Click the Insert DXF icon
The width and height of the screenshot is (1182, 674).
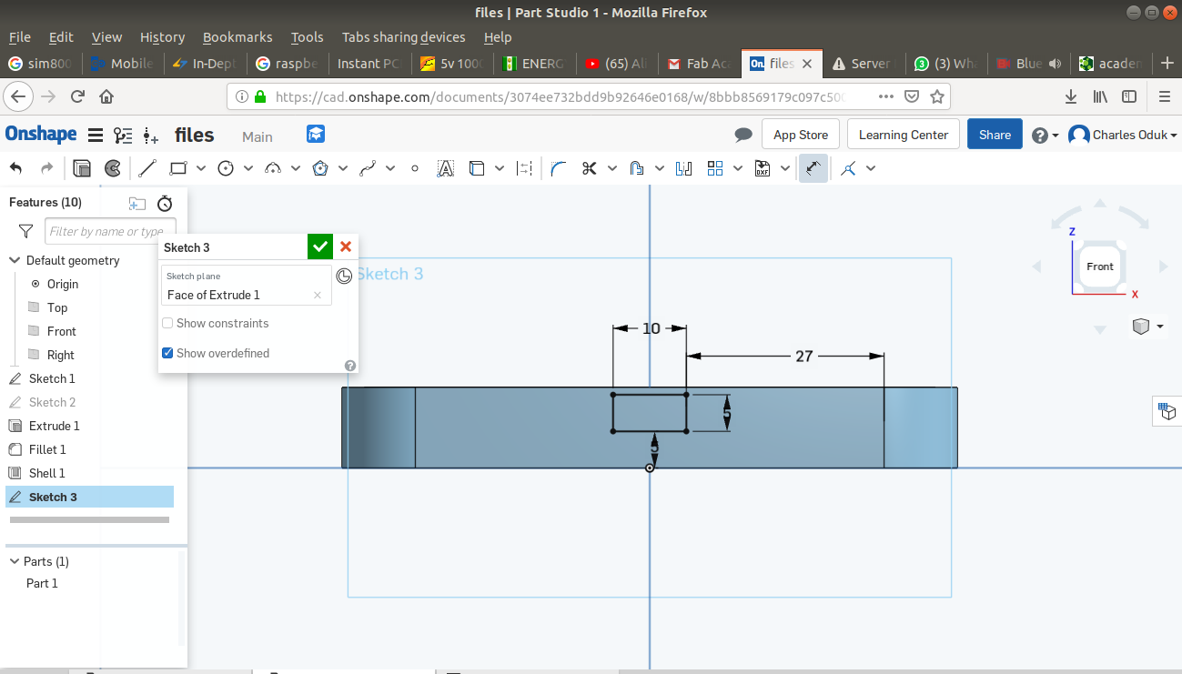click(763, 168)
